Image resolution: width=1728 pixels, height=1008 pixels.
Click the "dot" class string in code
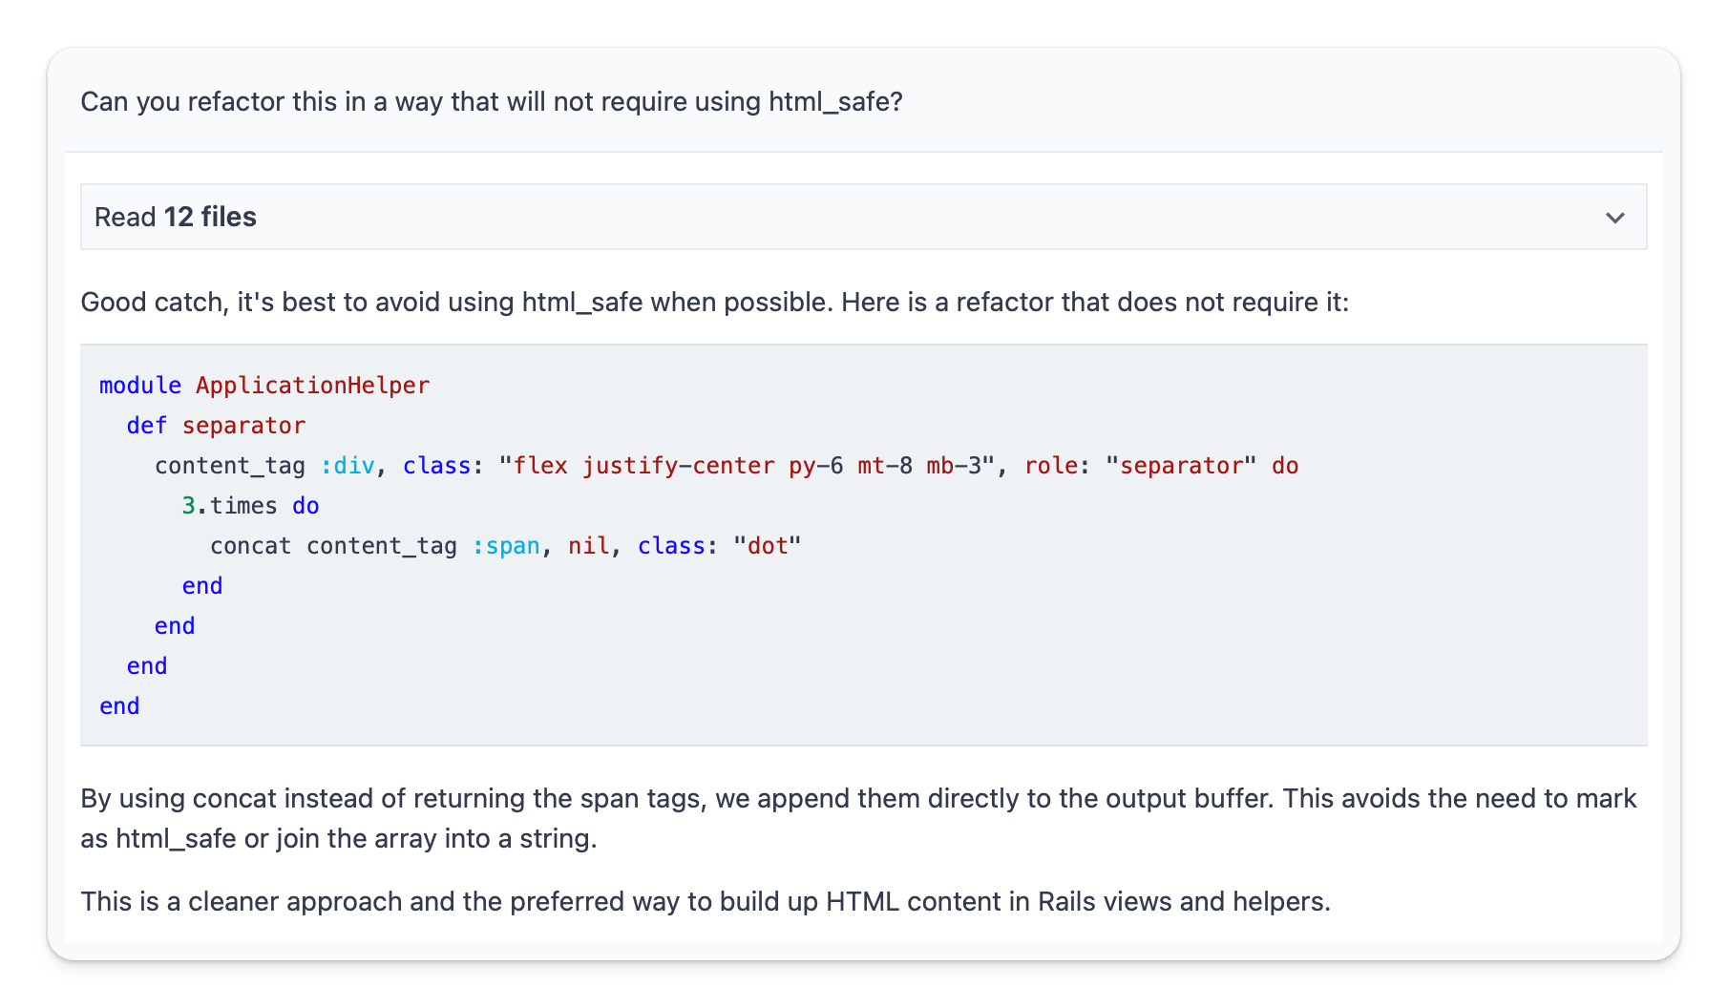click(768, 546)
